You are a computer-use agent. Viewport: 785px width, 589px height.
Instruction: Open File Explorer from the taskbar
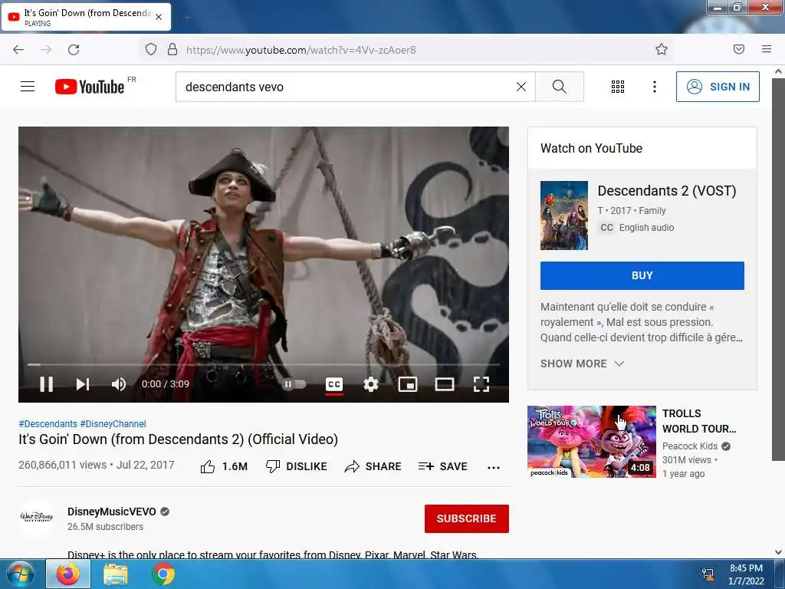click(116, 574)
